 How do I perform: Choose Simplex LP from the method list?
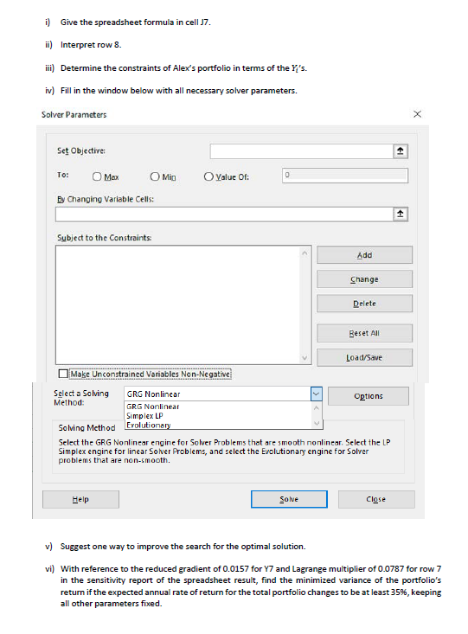coord(144,416)
